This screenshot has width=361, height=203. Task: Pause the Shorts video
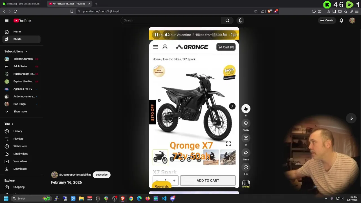pyautogui.click(x=156, y=35)
